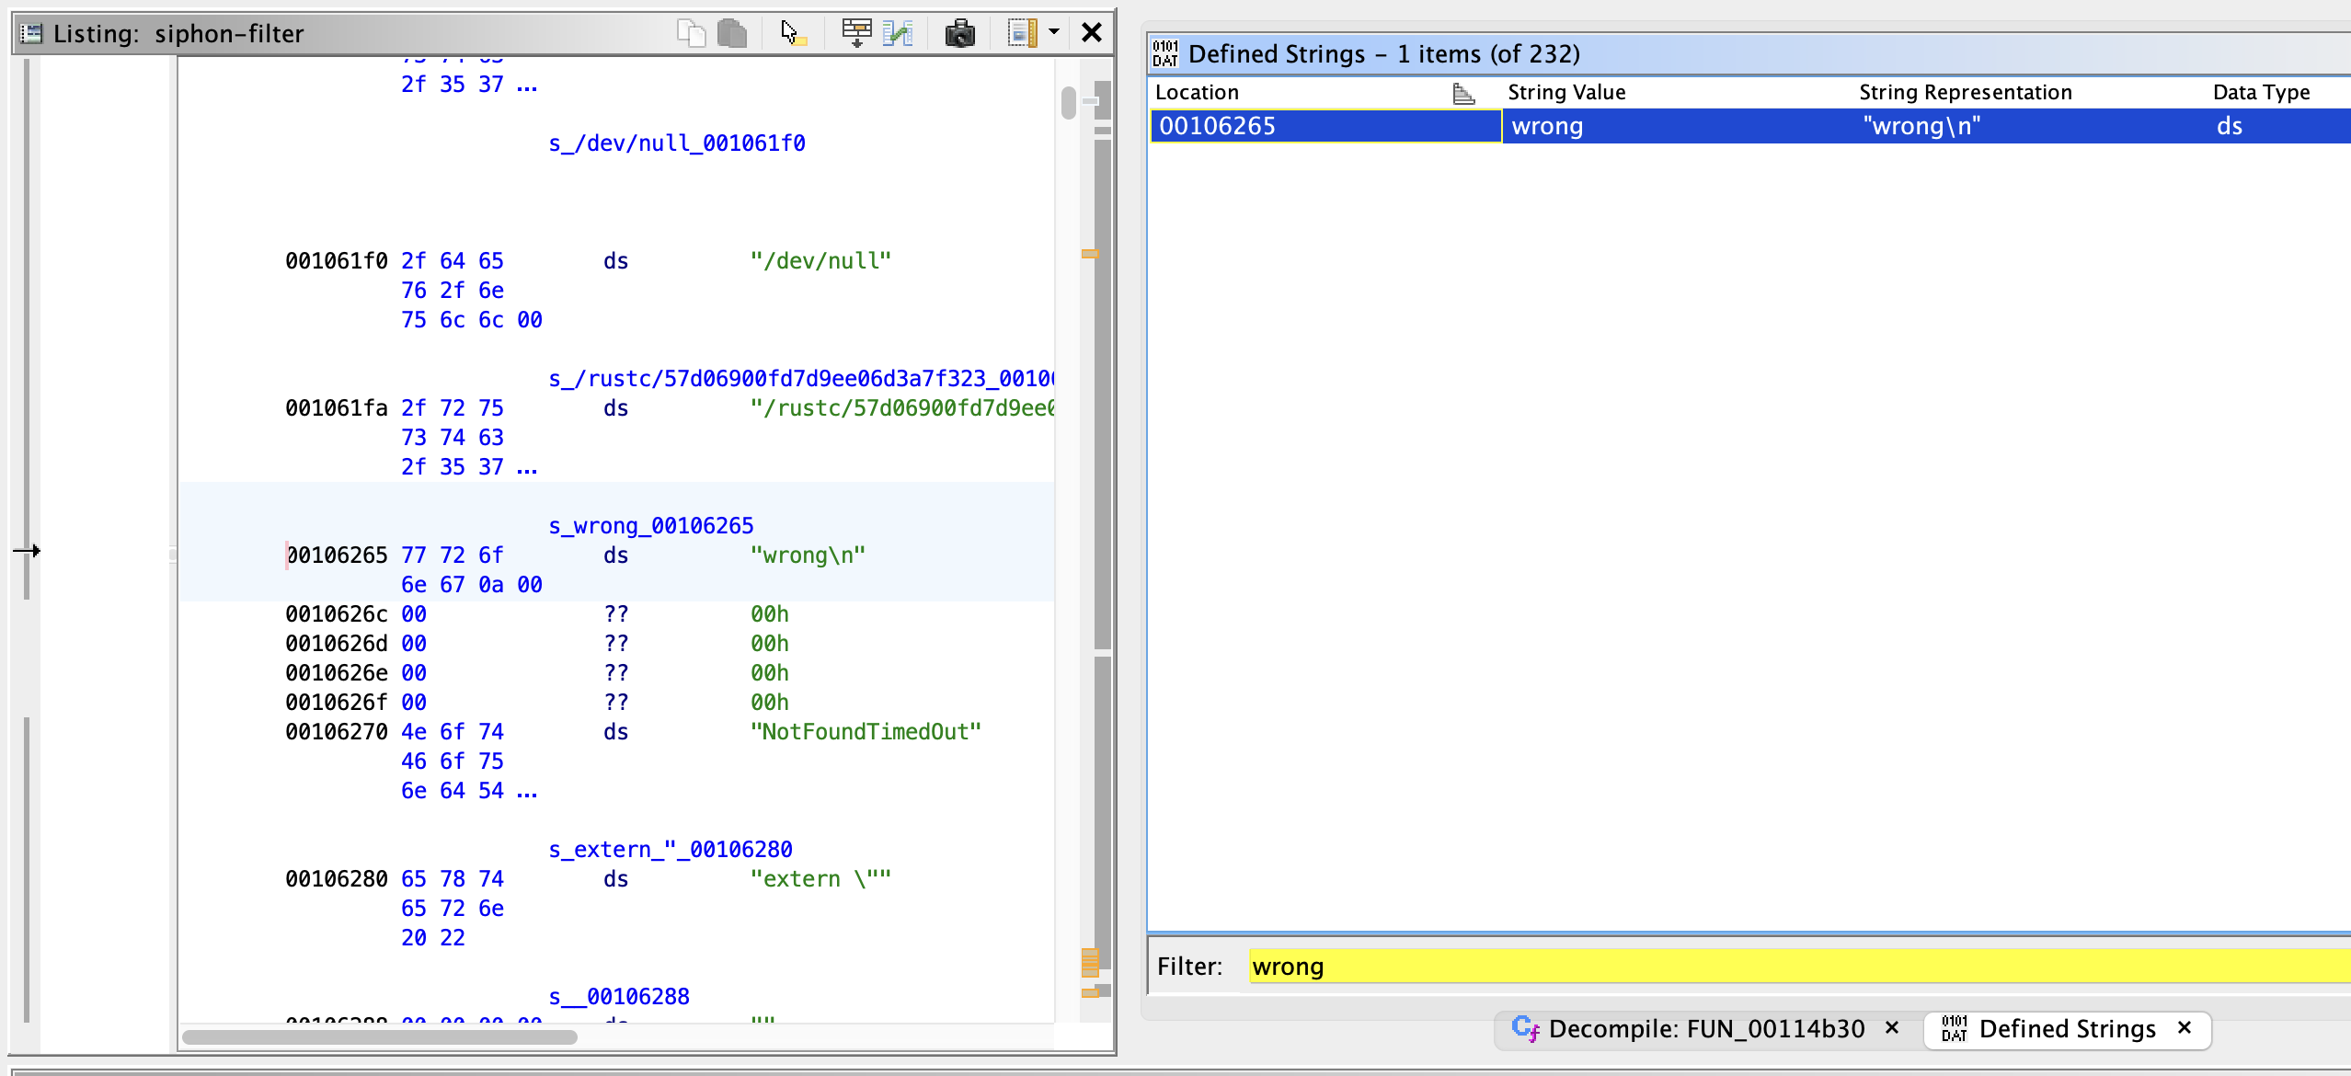
Task: Click the ds data type cell in table
Action: pos(2279,126)
